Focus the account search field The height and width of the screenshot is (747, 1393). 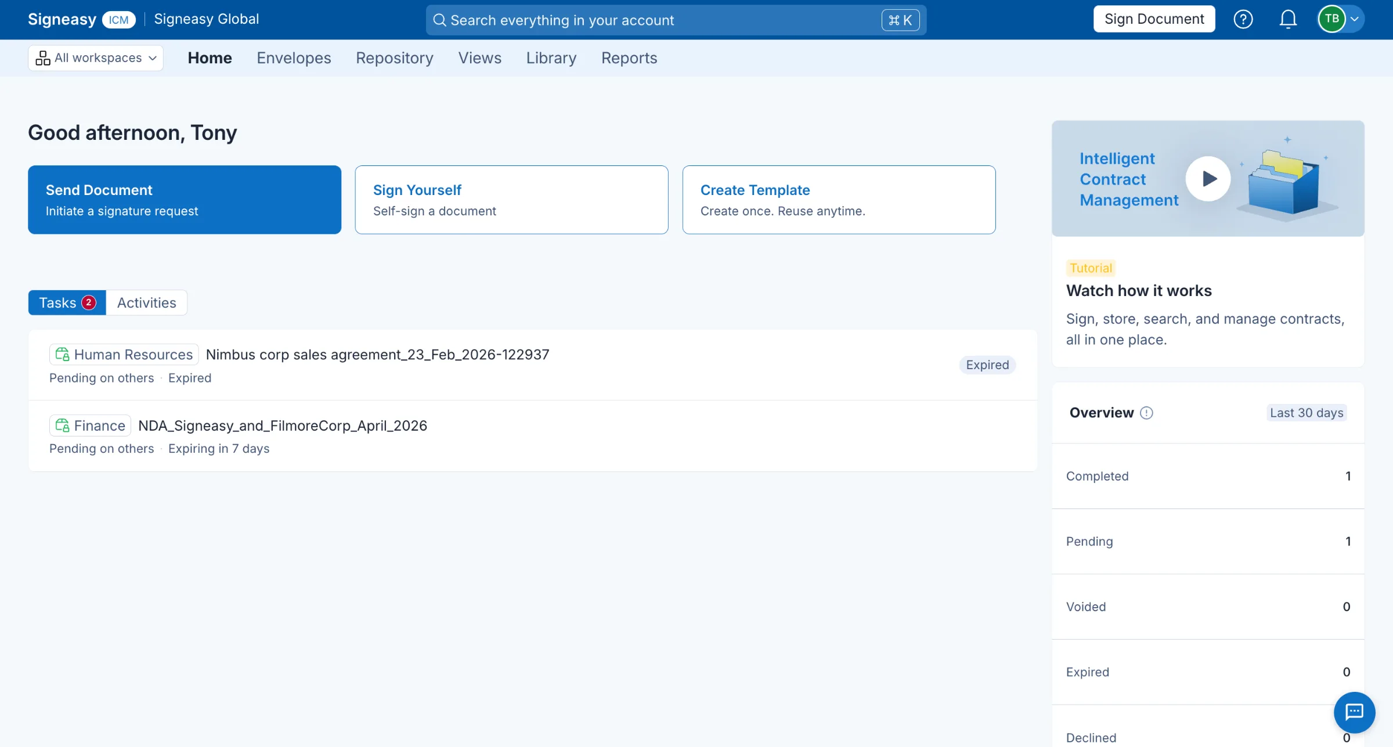pyautogui.click(x=676, y=20)
